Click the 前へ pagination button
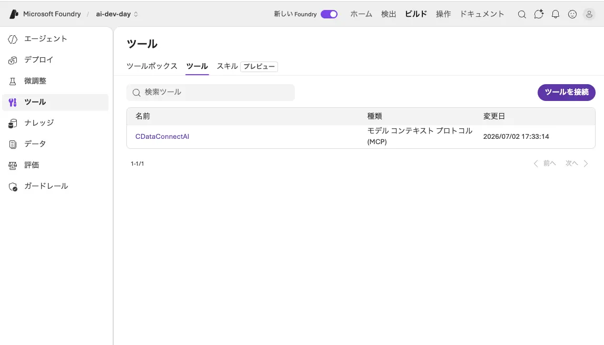The height and width of the screenshot is (345, 604). pyautogui.click(x=544, y=164)
